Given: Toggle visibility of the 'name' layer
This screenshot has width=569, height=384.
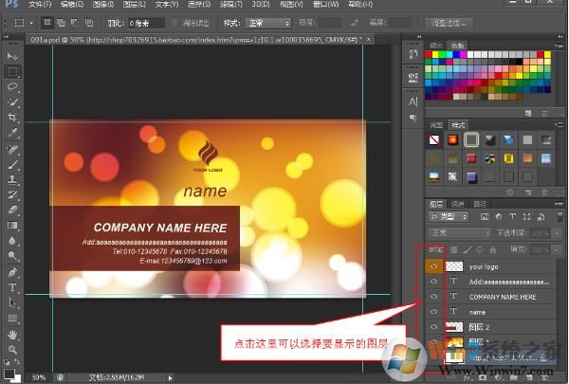Looking at the screenshot, I should 434,311.
